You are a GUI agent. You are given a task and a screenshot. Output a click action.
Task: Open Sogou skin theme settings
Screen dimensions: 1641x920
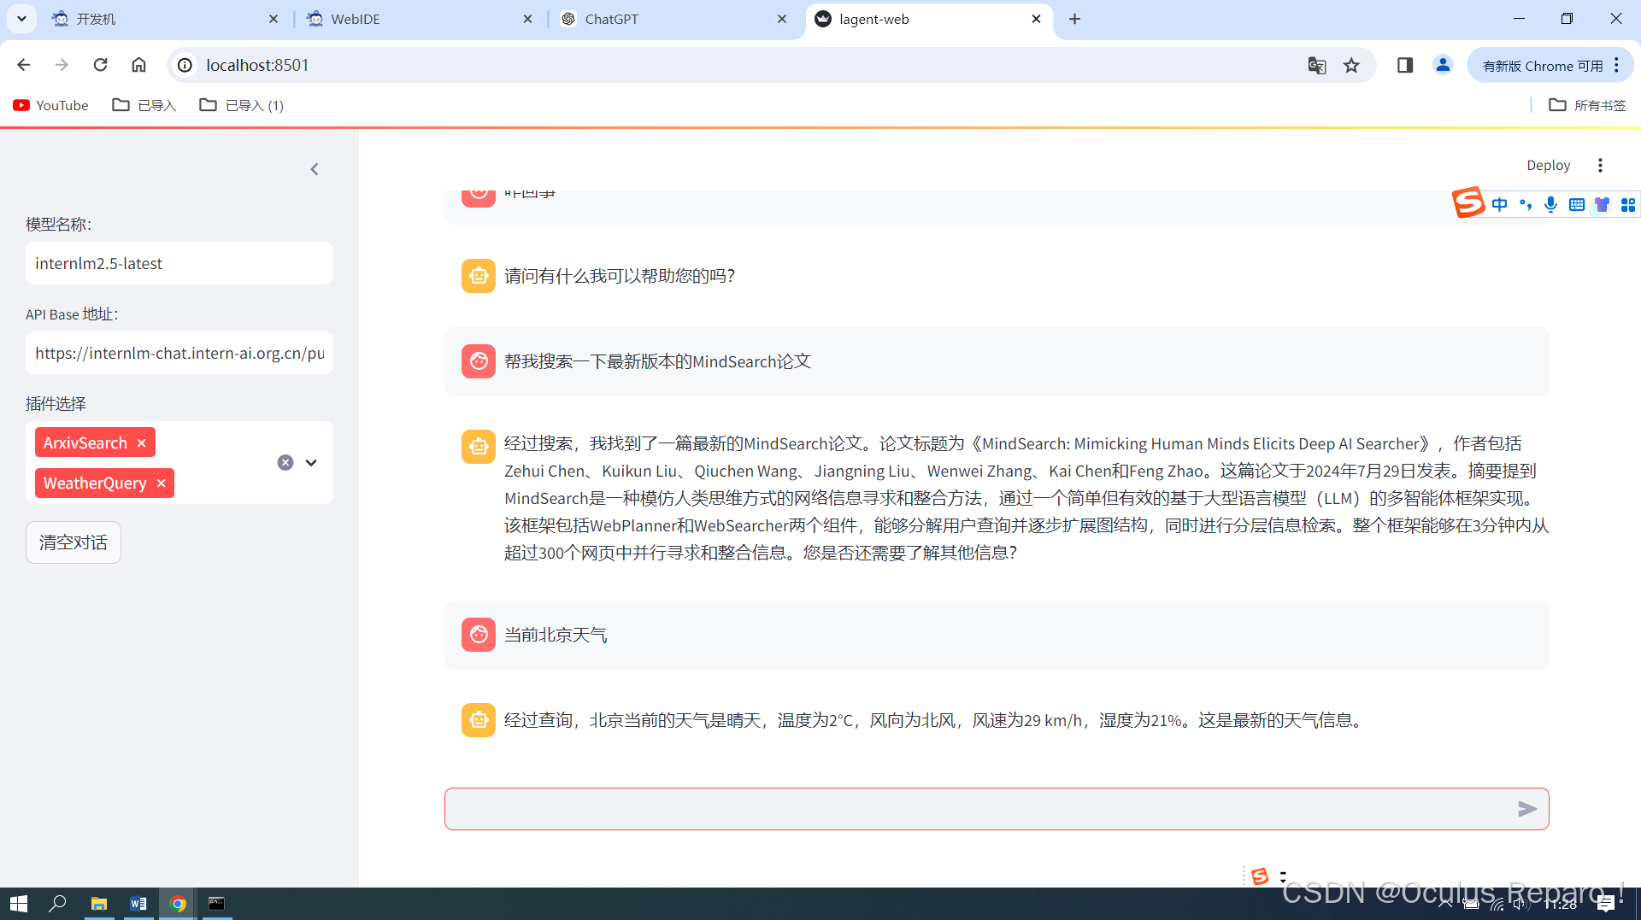[1603, 204]
